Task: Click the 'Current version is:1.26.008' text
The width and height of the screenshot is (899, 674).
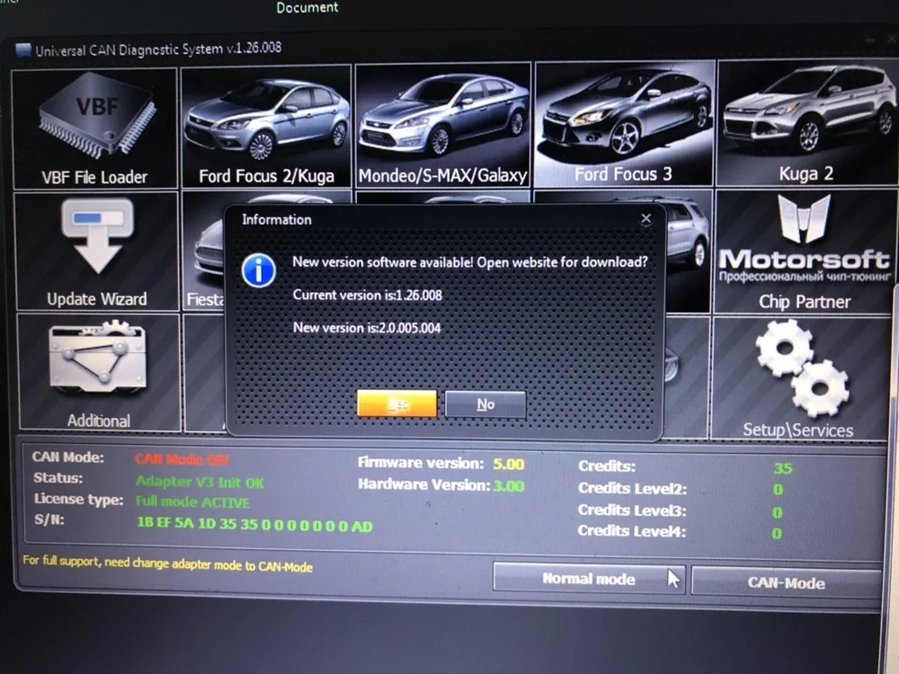Action: coord(368,295)
